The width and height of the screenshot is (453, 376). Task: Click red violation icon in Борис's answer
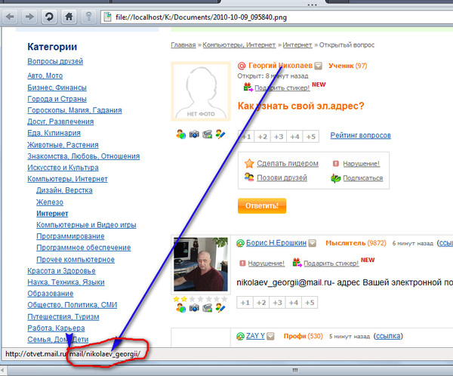coord(242,263)
